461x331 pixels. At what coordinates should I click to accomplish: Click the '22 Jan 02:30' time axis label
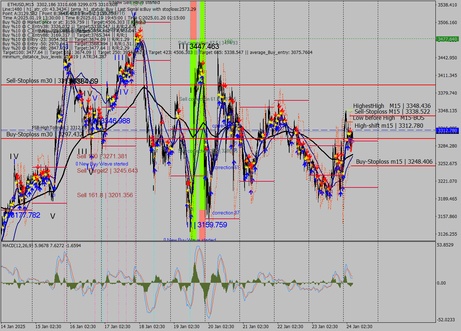pos(290,326)
